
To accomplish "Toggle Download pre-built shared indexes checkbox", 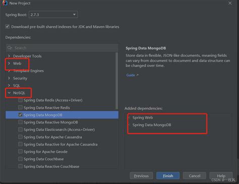I will [x=7, y=27].
